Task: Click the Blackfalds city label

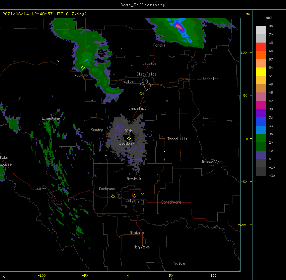Action: pos(146,74)
